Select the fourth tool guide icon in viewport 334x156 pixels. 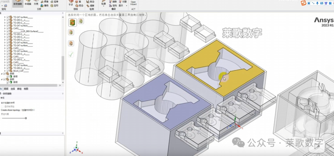71,43
